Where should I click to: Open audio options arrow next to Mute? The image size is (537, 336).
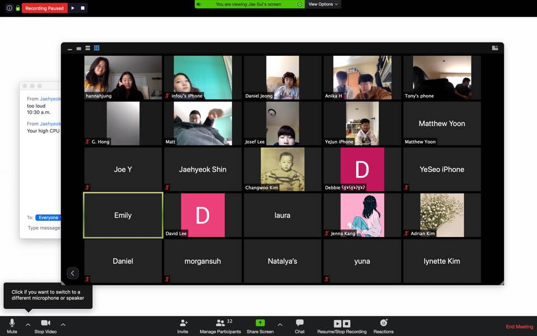point(28,324)
